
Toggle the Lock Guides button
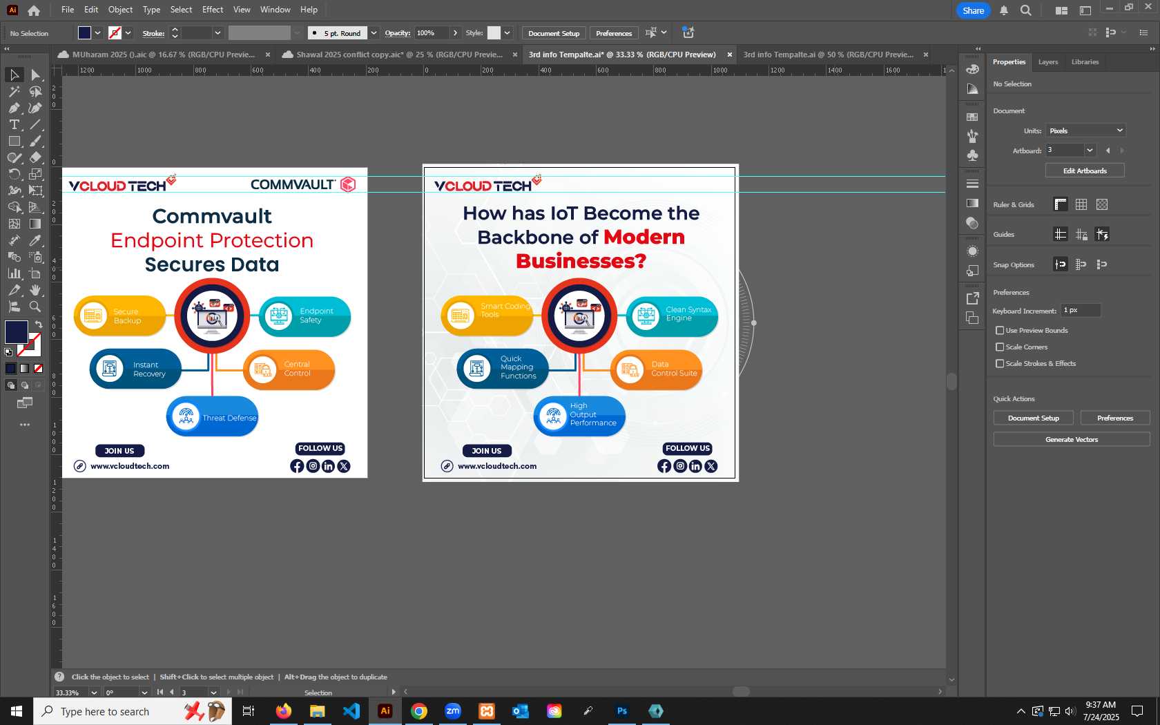click(1081, 234)
